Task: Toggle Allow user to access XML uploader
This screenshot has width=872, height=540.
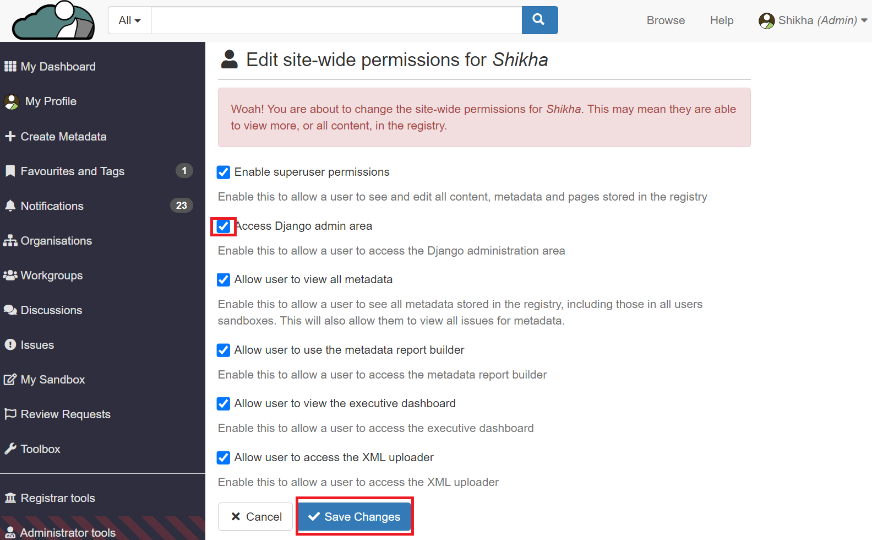Action: (x=224, y=458)
